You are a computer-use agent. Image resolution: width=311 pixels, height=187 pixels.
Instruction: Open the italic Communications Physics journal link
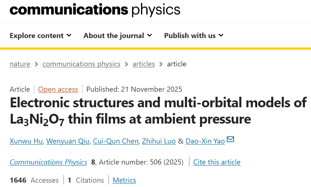48,162
